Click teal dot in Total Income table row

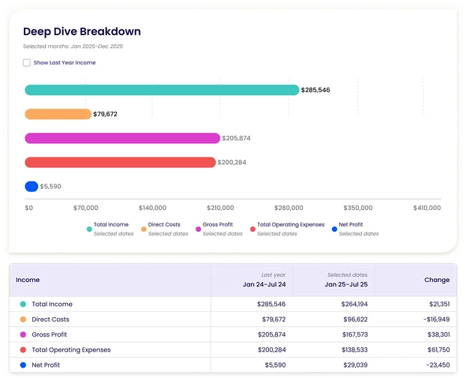coord(23,304)
